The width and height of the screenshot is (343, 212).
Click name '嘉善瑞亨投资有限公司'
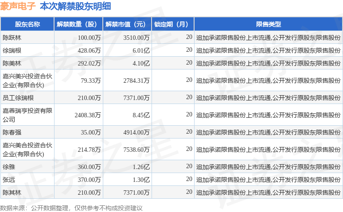pyautogui.click(x=27, y=115)
